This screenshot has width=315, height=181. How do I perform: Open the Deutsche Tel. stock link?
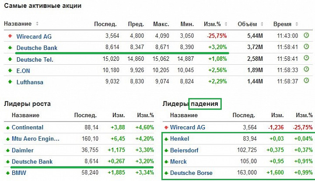tap(35, 59)
